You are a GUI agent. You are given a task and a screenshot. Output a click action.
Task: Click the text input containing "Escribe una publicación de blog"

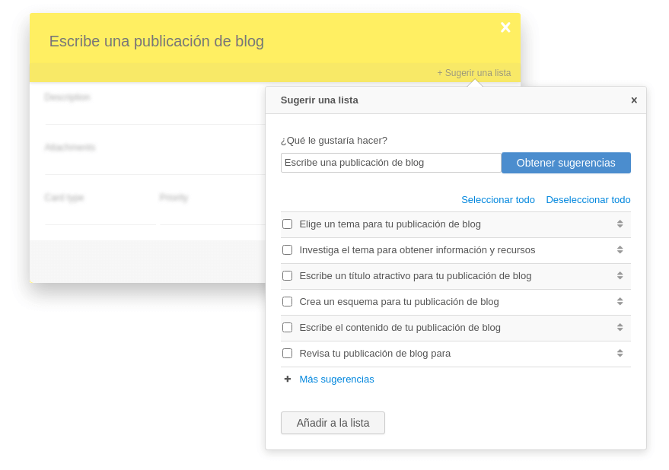coord(390,162)
